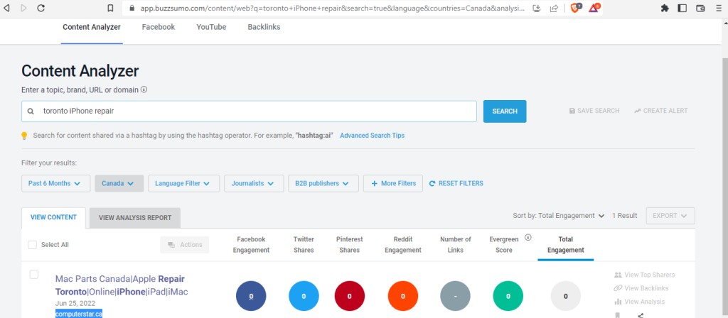Switch to the YouTube tab
The height and width of the screenshot is (318, 728).
[211, 27]
